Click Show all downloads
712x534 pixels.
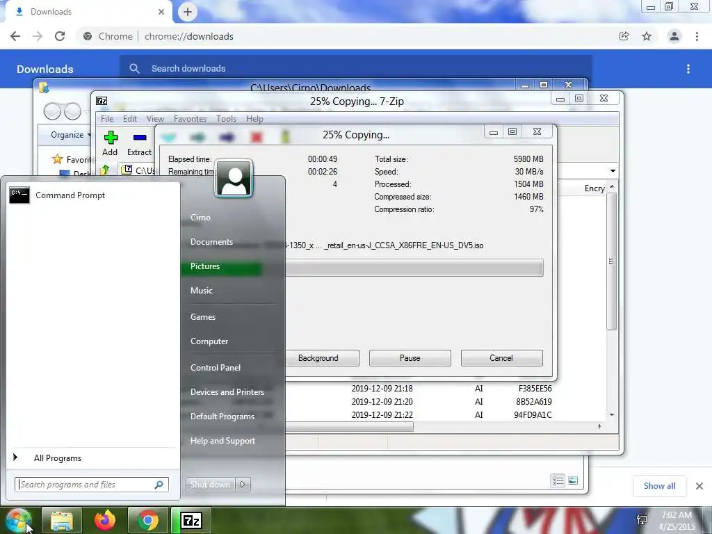(660, 486)
